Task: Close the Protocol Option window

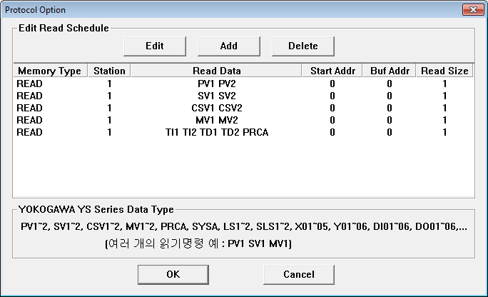Action: [470, 9]
